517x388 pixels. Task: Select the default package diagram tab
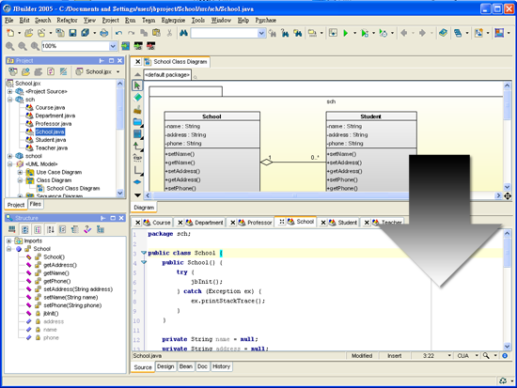click(x=167, y=75)
